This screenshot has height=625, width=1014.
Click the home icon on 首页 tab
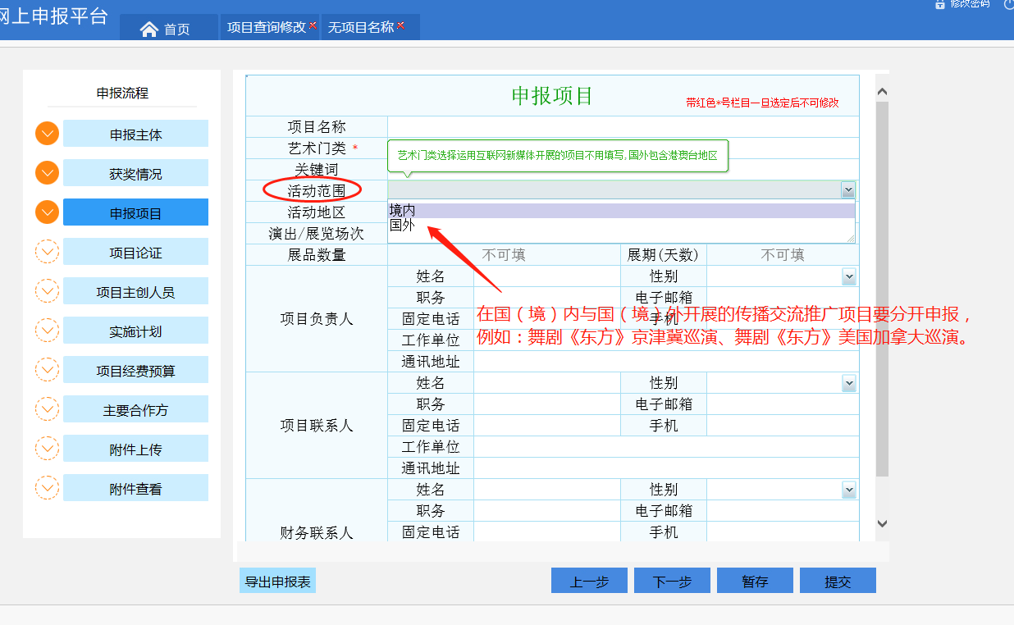click(x=148, y=29)
